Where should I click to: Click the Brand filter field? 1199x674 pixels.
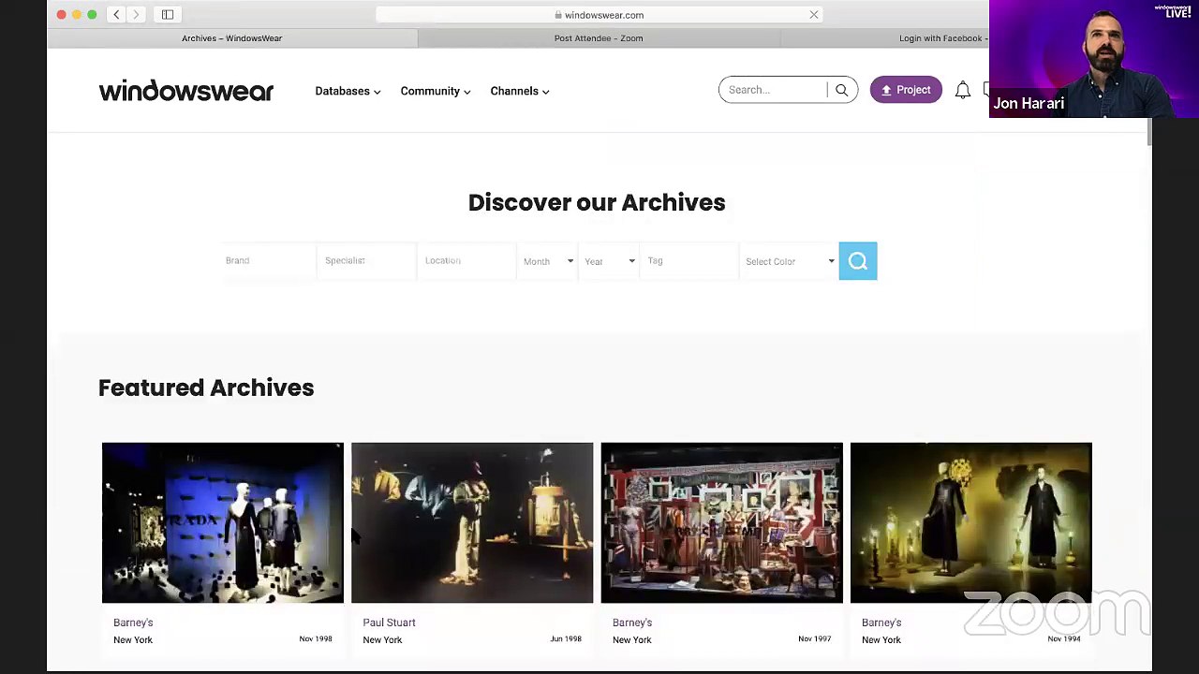pyautogui.click(x=269, y=260)
